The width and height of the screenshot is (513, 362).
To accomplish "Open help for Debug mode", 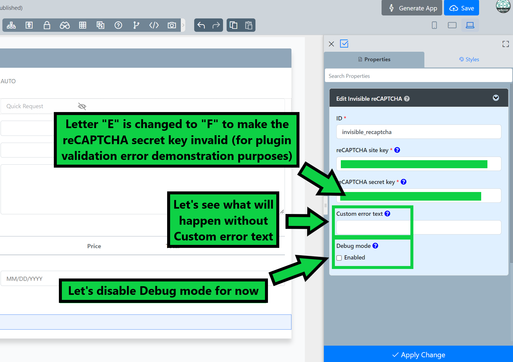I will point(375,246).
